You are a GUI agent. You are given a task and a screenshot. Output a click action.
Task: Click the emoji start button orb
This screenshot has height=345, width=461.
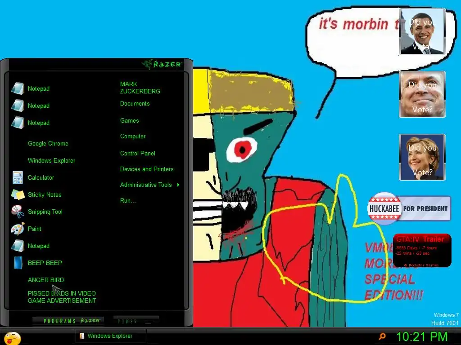12,338
